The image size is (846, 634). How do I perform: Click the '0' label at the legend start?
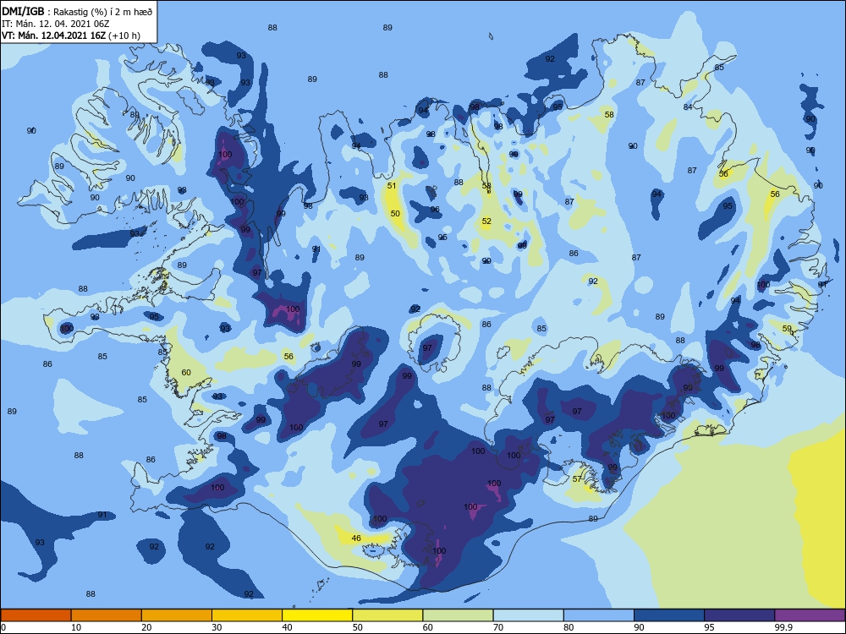[x=3, y=627]
